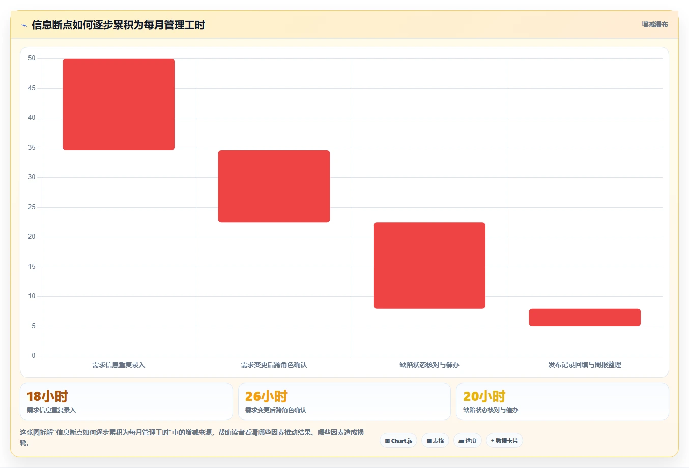
Task: Click the red bar for 需求变更后跨角色确认
Action: 274,186
